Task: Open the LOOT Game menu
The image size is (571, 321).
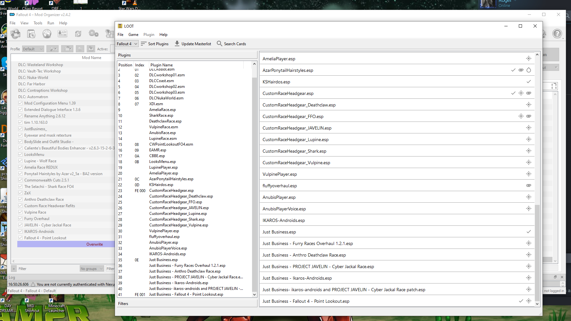Action: click(x=134, y=35)
